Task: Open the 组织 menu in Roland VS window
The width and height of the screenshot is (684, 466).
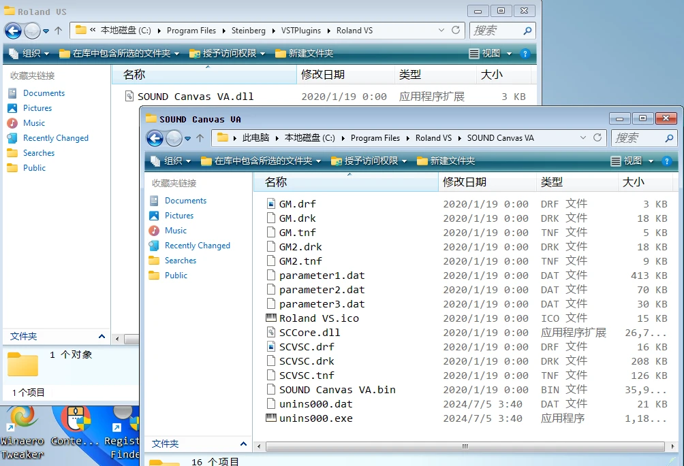Action: tap(29, 54)
